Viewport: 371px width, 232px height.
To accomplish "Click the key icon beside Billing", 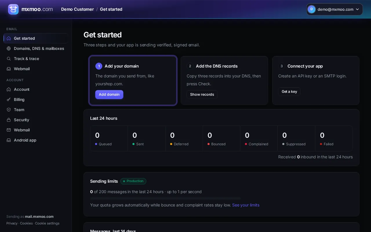I will [9, 99].
